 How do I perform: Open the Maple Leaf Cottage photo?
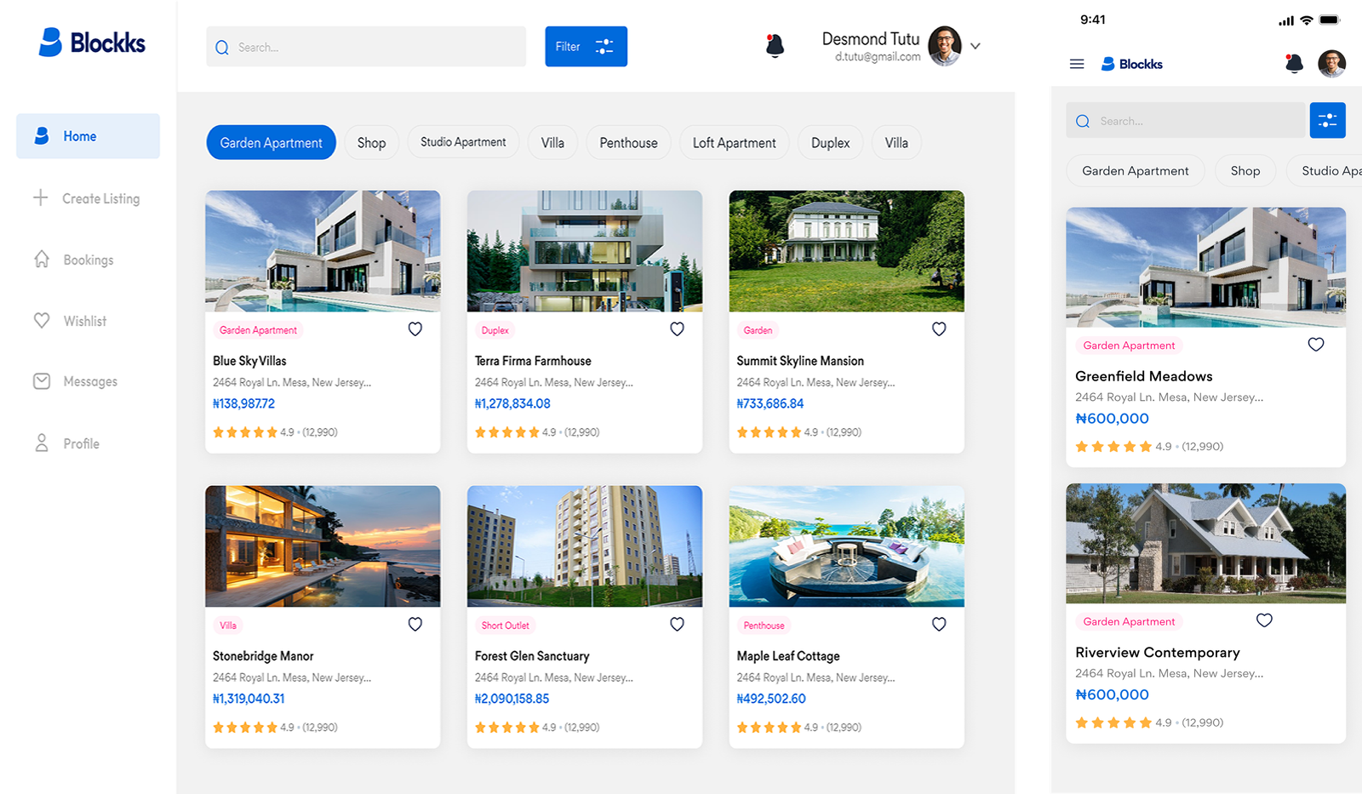click(x=847, y=546)
